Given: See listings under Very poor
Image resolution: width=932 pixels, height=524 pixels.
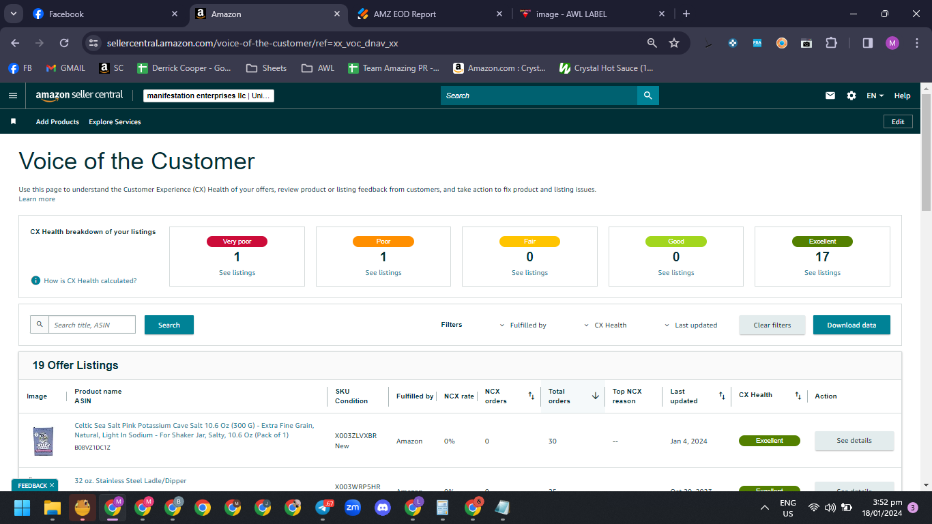Looking at the screenshot, I should [x=237, y=273].
